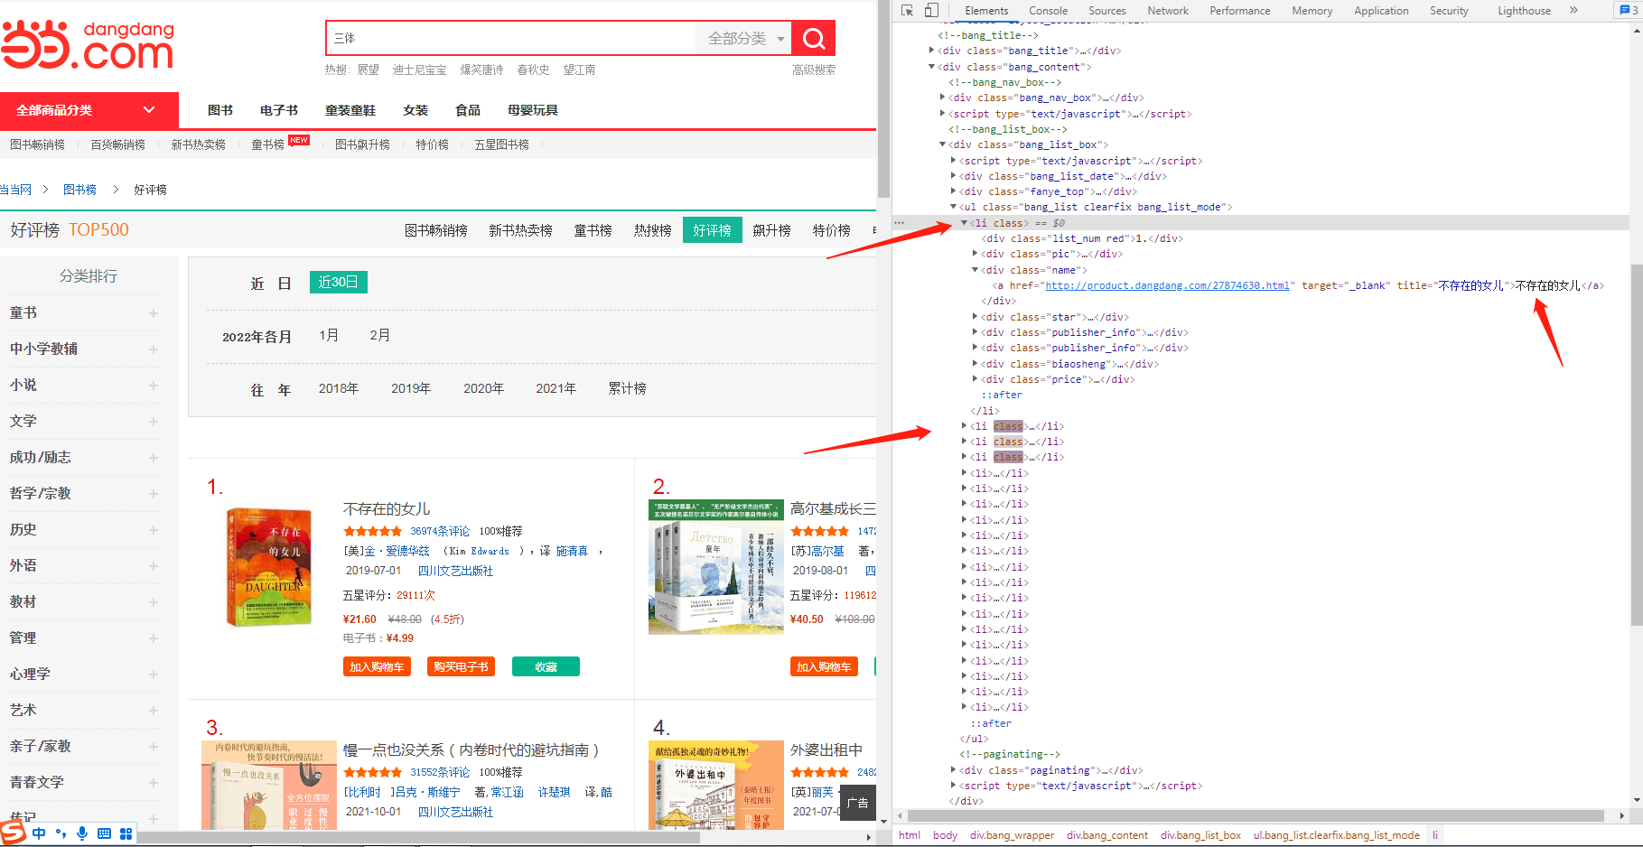Viewport: 1643px width, 847px height.
Task: Expand 历史 category plus icon
Action: [x=154, y=530]
